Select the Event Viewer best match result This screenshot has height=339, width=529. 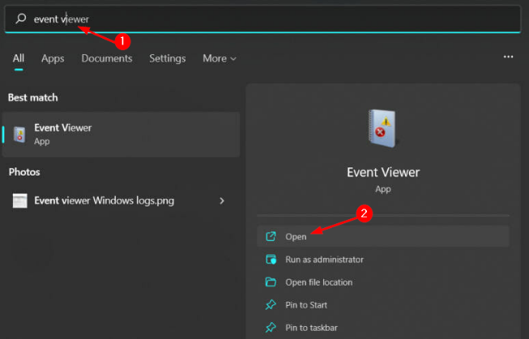122,134
